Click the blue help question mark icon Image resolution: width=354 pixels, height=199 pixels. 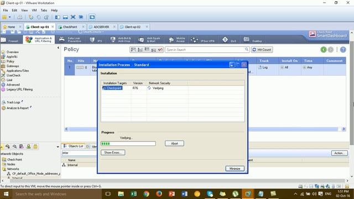point(343,50)
